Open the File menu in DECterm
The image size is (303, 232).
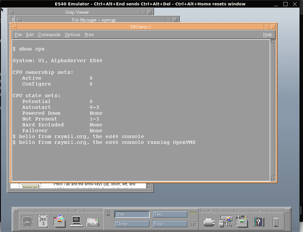[x=18, y=35]
